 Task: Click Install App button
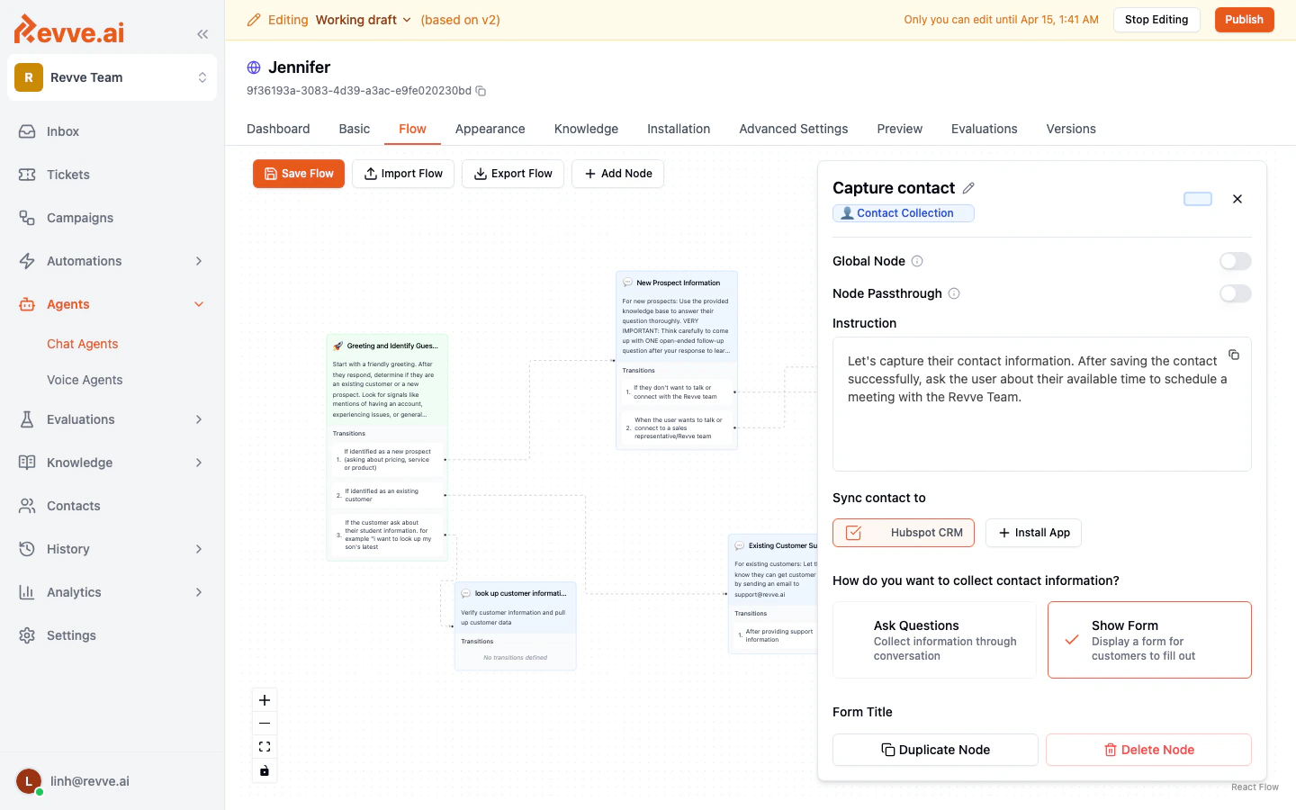1033,533
